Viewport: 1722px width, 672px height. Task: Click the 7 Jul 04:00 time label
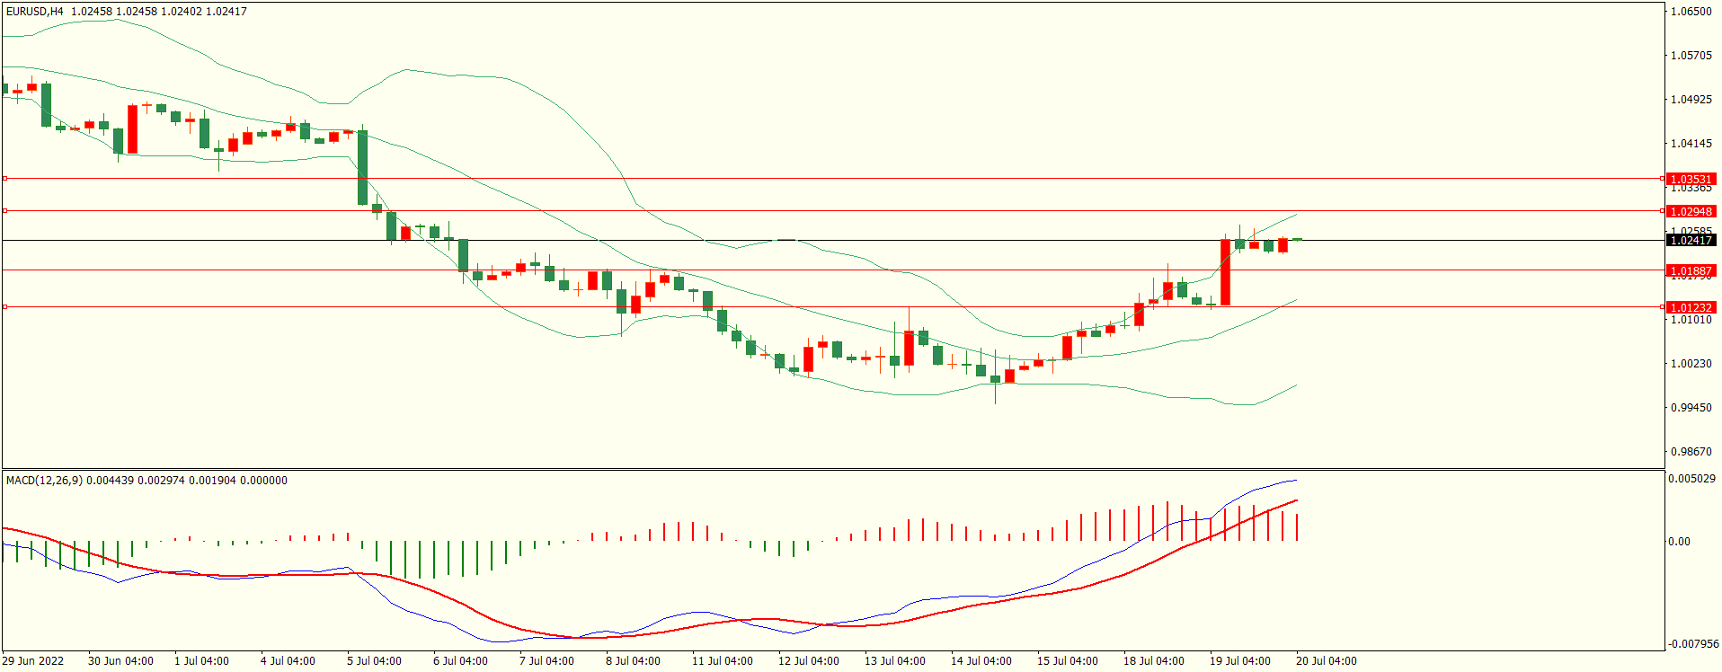click(546, 661)
